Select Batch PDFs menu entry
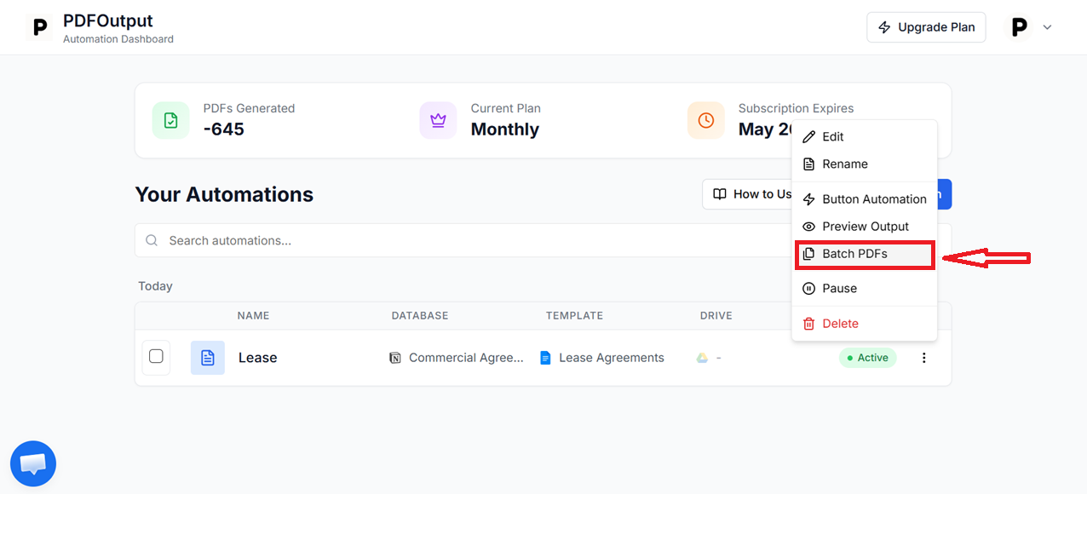The width and height of the screenshot is (1087, 552). [x=865, y=254]
